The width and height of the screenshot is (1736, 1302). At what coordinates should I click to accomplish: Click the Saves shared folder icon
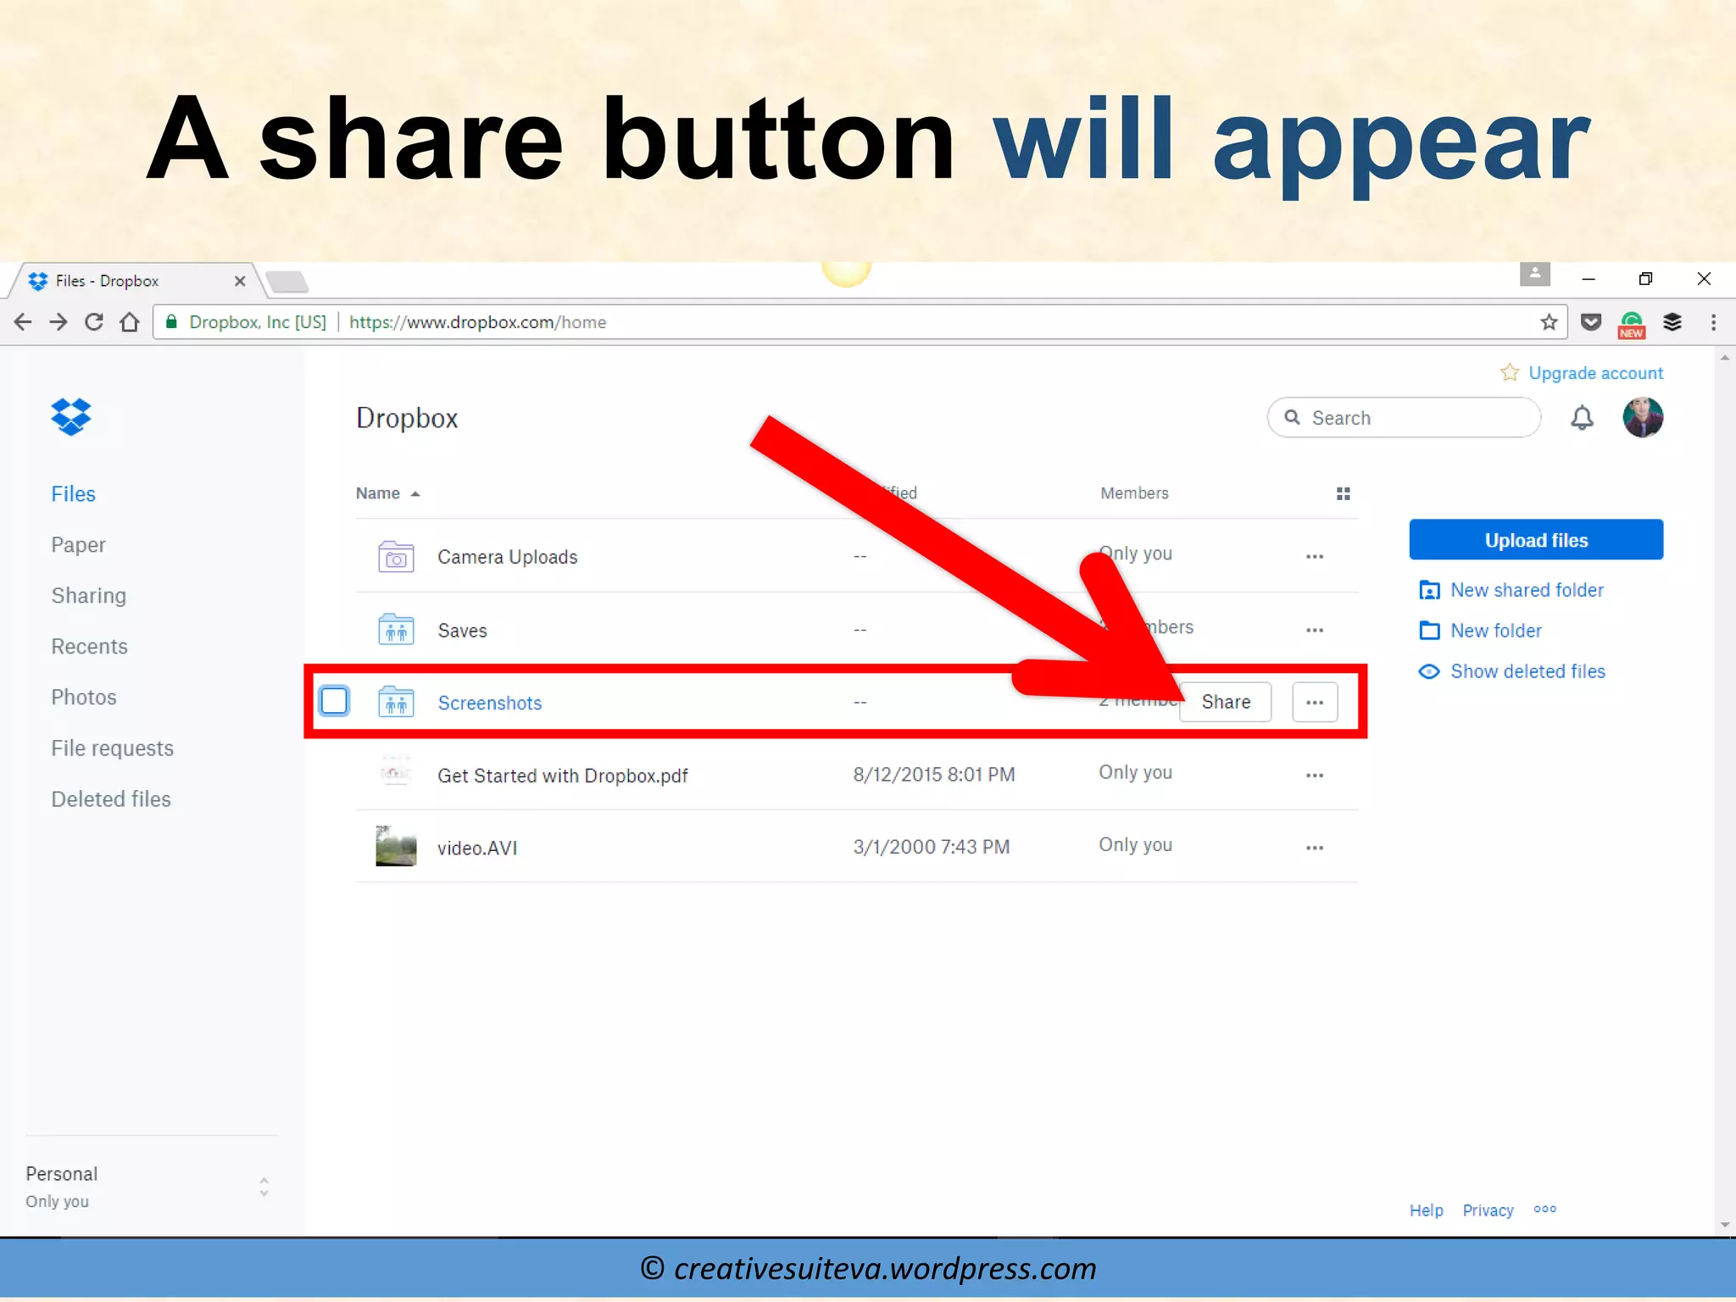[x=396, y=630]
